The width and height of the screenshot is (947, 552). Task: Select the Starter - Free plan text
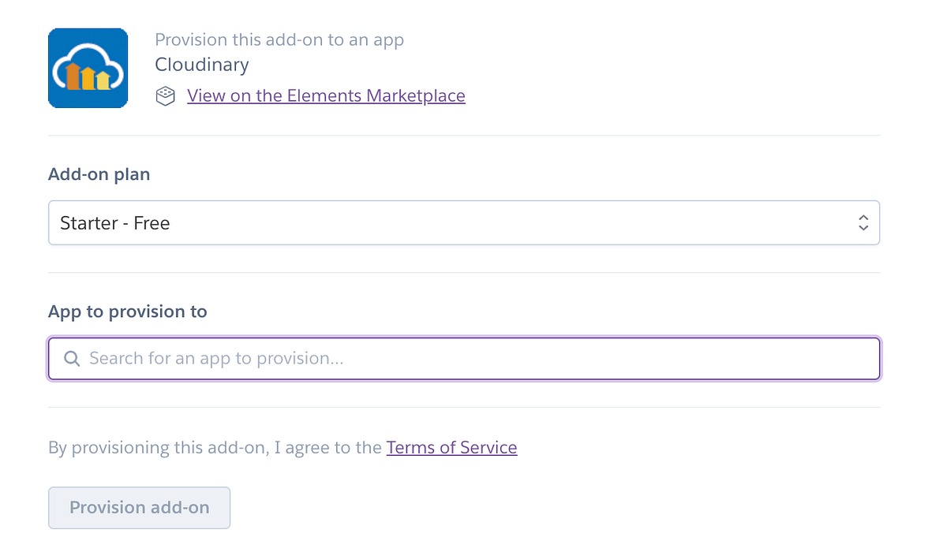point(115,223)
